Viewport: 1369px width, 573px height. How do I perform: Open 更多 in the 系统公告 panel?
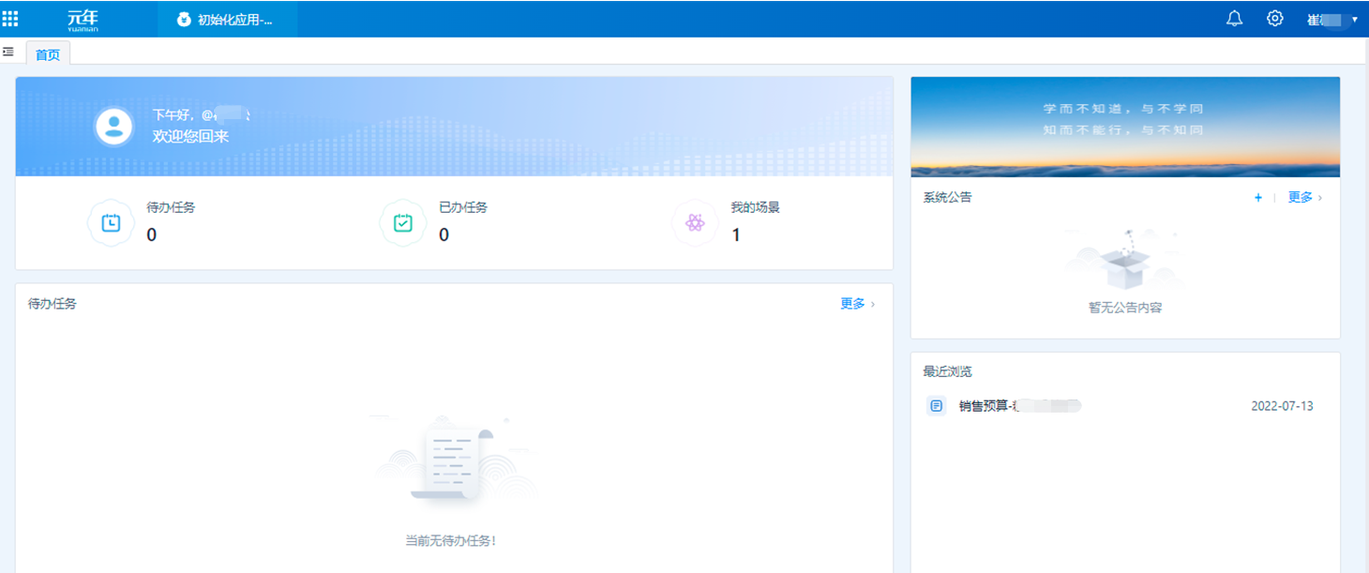[1303, 198]
